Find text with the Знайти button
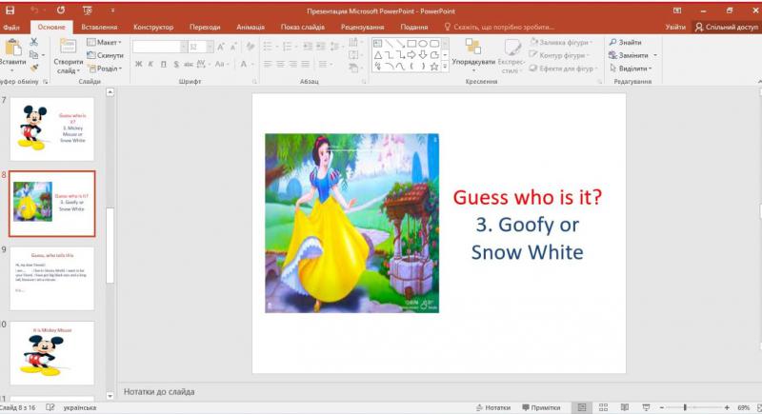 click(626, 42)
